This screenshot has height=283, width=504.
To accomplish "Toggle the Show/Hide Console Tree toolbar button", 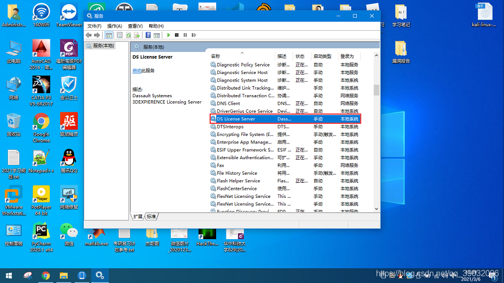I will [108, 35].
